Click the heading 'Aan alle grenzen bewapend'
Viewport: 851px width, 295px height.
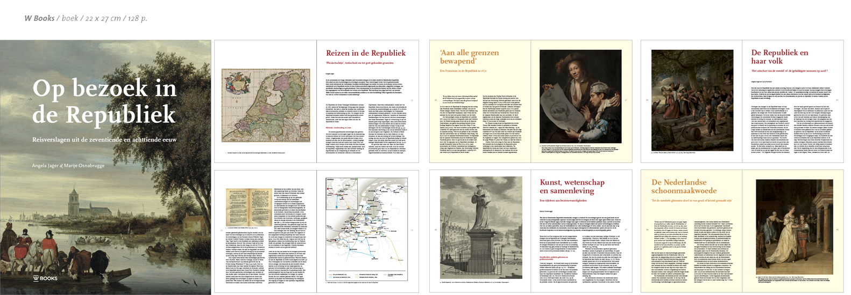(x=469, y=57)
